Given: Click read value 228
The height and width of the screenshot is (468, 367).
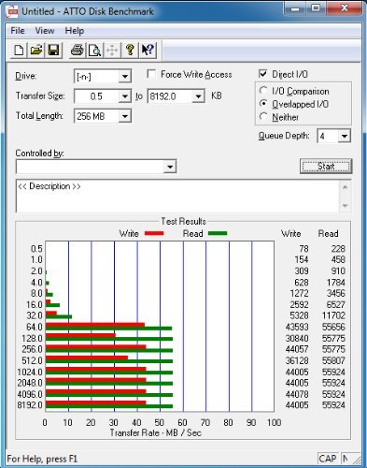Looking at the screenshot, I should click(338, 249).
